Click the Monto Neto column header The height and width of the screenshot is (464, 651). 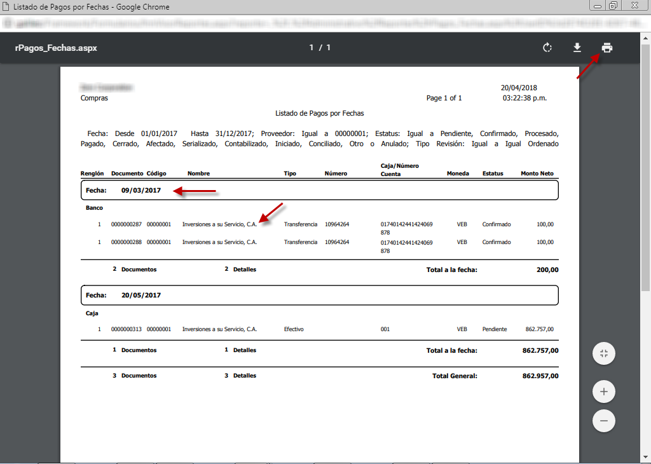pyautogui.click(x=537, y=174)
